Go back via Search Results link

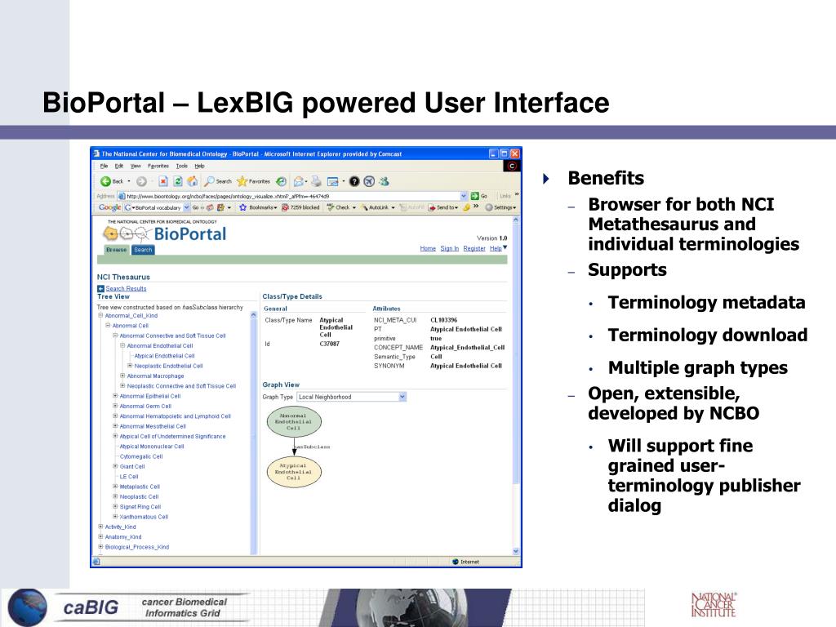[126, 288]
